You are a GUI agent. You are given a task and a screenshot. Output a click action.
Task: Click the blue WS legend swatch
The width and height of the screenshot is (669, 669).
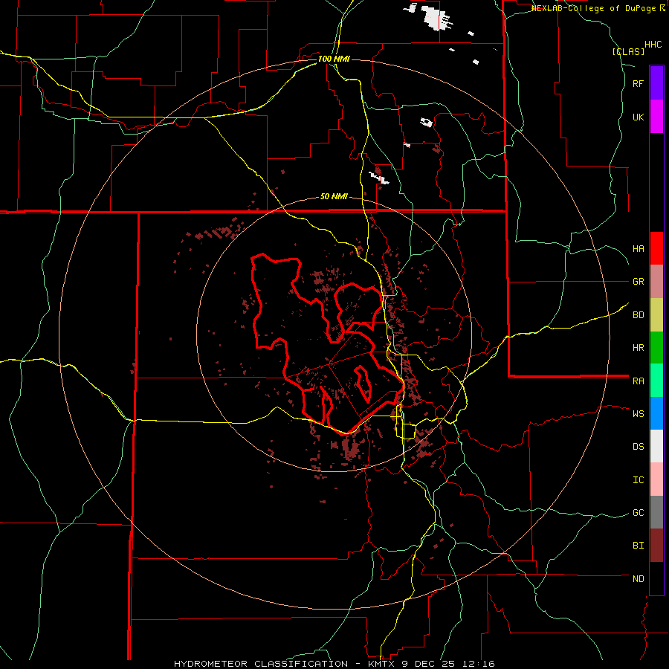656,413
